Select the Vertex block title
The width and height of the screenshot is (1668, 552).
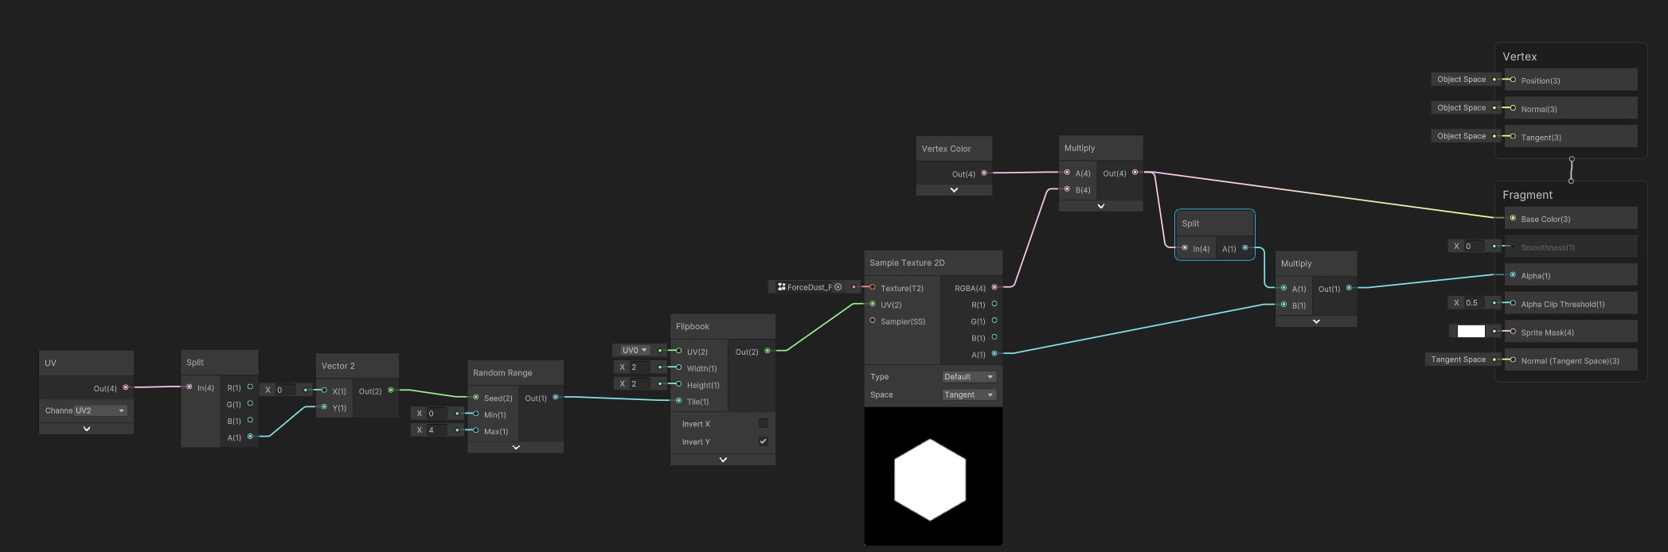pos(1519,56)
